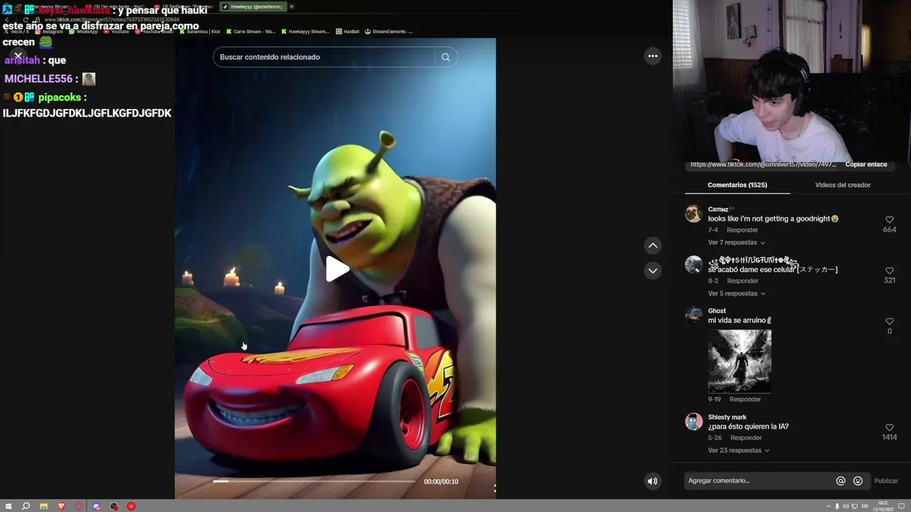This screenshot has height=512, width=911.
Task: Go to previous video with up arrow
Action: [x=653, y=245]
